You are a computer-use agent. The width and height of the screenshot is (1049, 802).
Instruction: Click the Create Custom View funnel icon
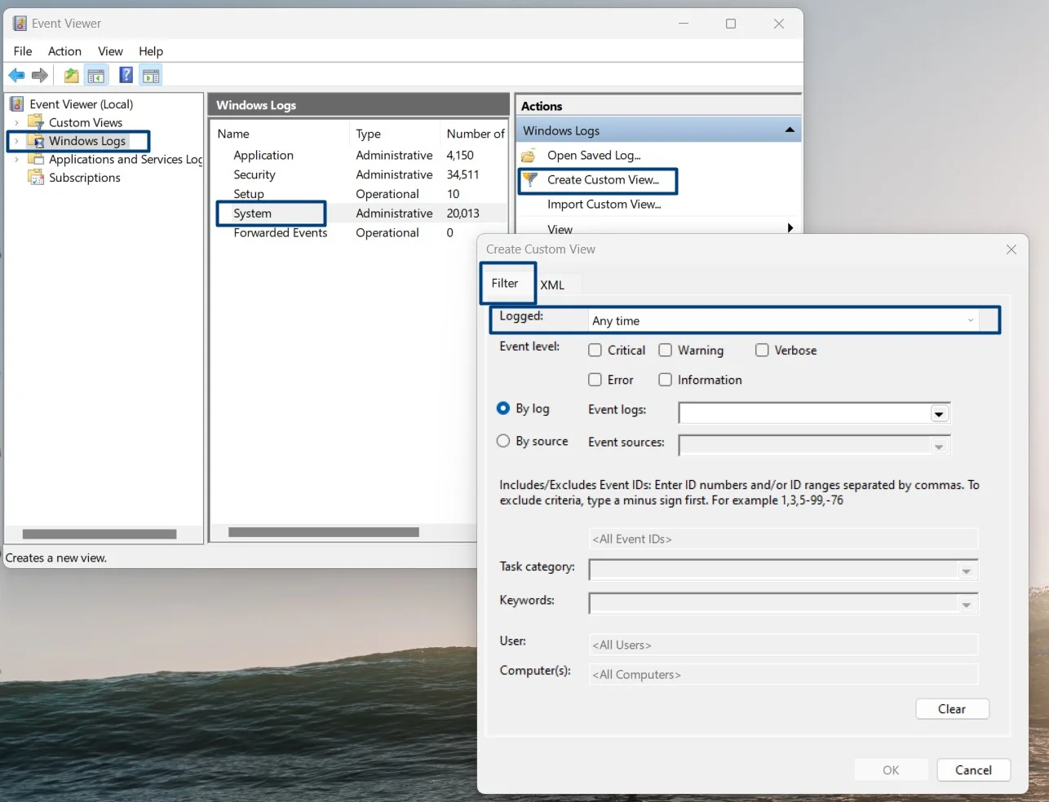click(x=530, y=179)
